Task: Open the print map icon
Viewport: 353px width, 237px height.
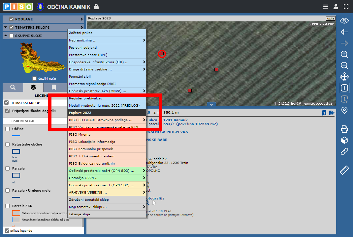Action: click(x=344, y=129)
